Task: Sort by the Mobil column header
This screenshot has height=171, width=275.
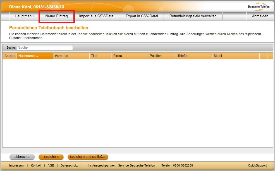Action: [x=232, y=56]
